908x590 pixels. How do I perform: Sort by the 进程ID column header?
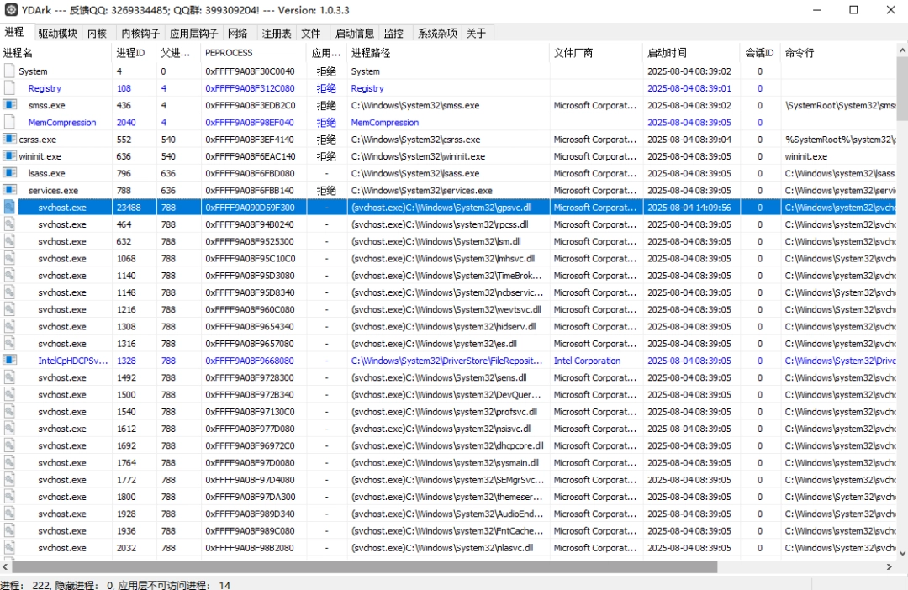130,53
